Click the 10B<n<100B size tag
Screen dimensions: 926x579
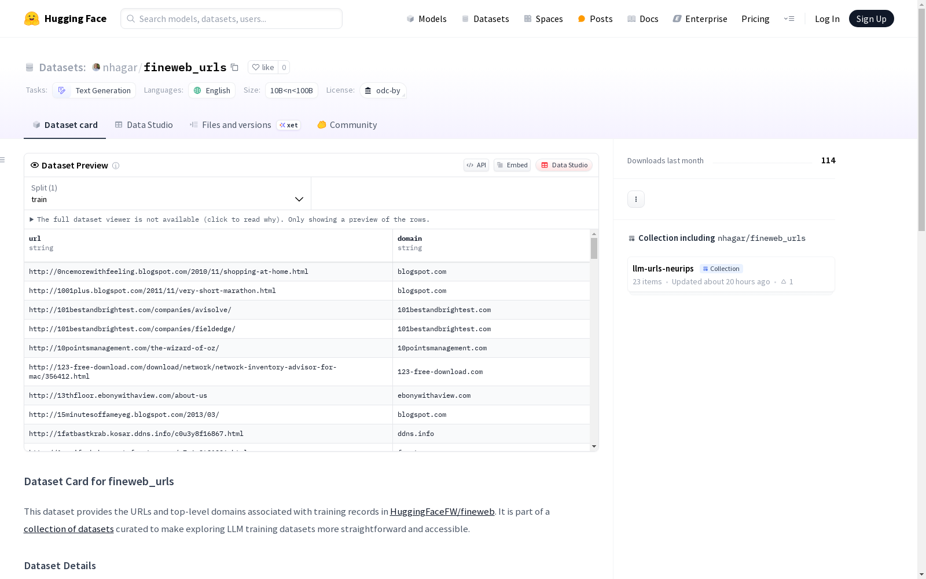pyautogui.click(x=292, y=90)
